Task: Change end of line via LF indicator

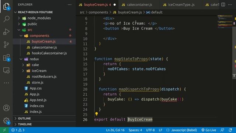Action: pos(160,130)
